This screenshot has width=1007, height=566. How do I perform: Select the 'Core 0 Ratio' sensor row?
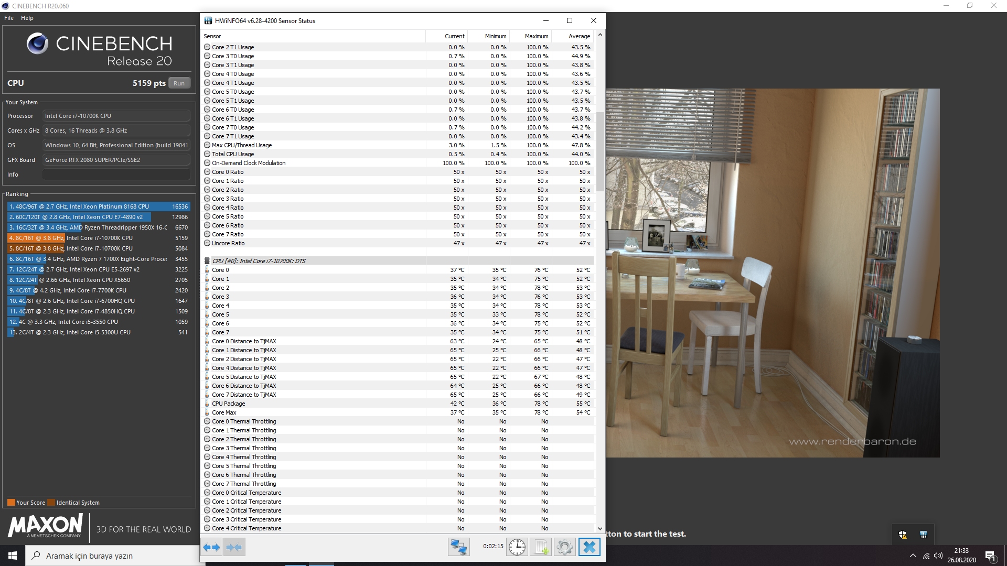coord(398,172)
